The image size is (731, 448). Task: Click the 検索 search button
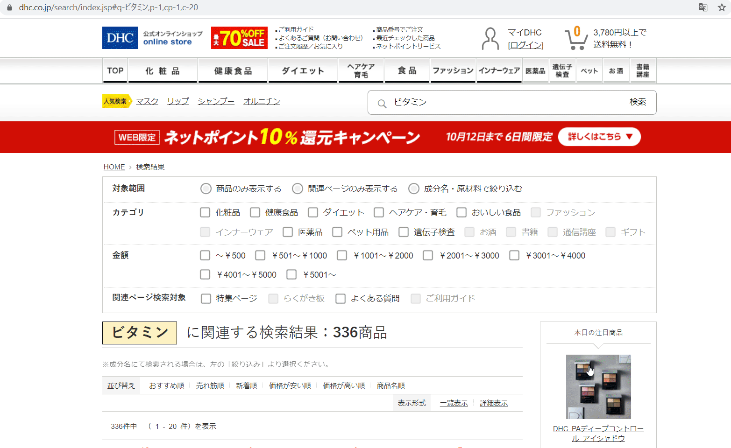(638, 102)
